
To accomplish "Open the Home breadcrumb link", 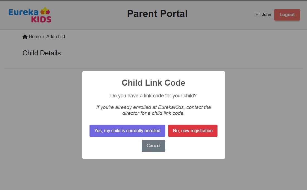I will [x=35, y=36].
